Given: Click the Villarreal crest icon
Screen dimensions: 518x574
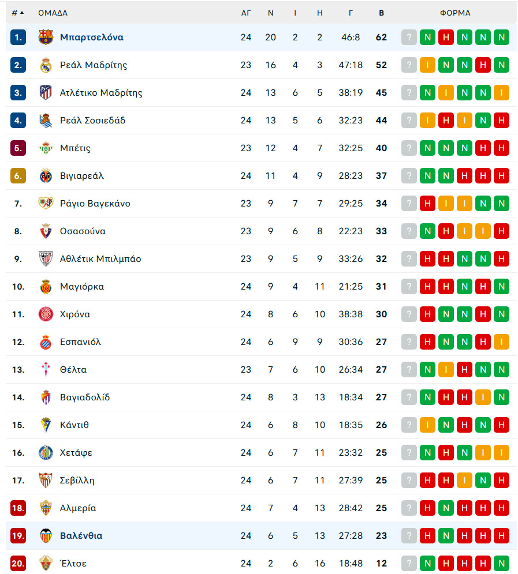Looking at the screenshot, I should pyautogui.click(x=46, y=176).
